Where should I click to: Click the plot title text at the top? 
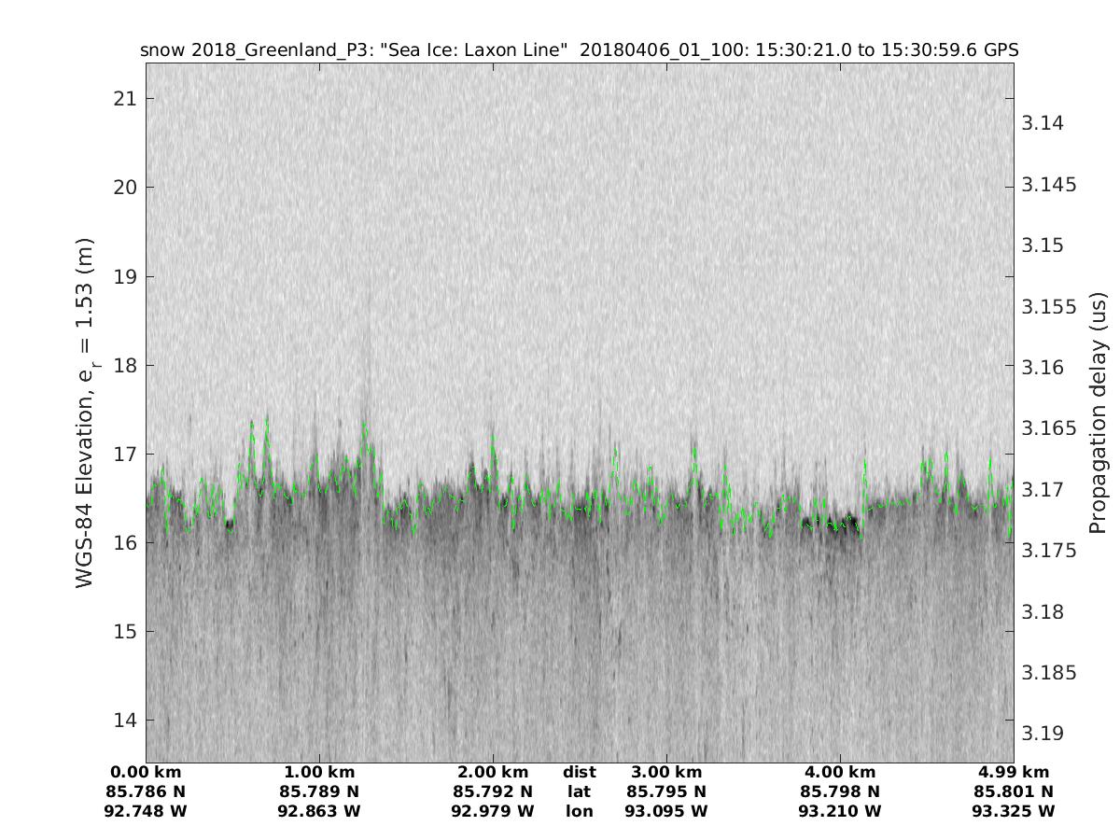pos(579,49)
